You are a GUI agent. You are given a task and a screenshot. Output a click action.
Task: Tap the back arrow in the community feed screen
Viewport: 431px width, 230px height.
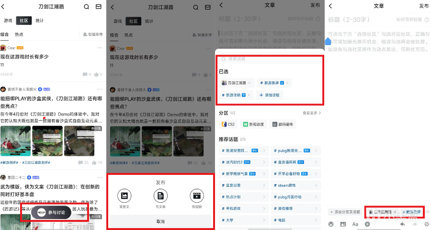3,7
